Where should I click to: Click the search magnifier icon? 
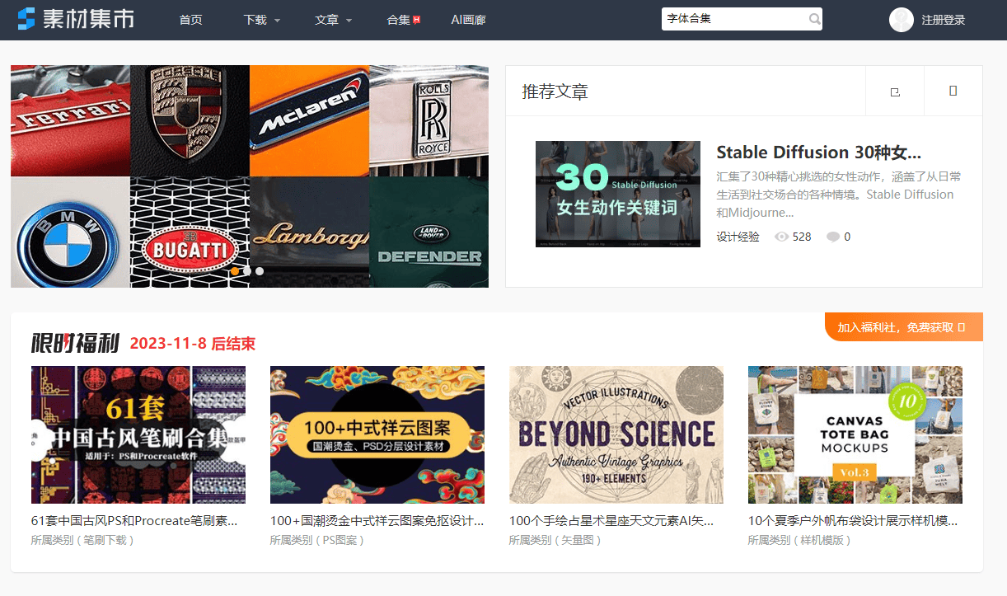(x=814, y=19)
